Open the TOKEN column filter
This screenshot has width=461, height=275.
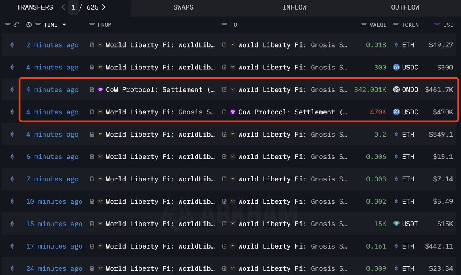pyautogui.click(x=396, y=25)
